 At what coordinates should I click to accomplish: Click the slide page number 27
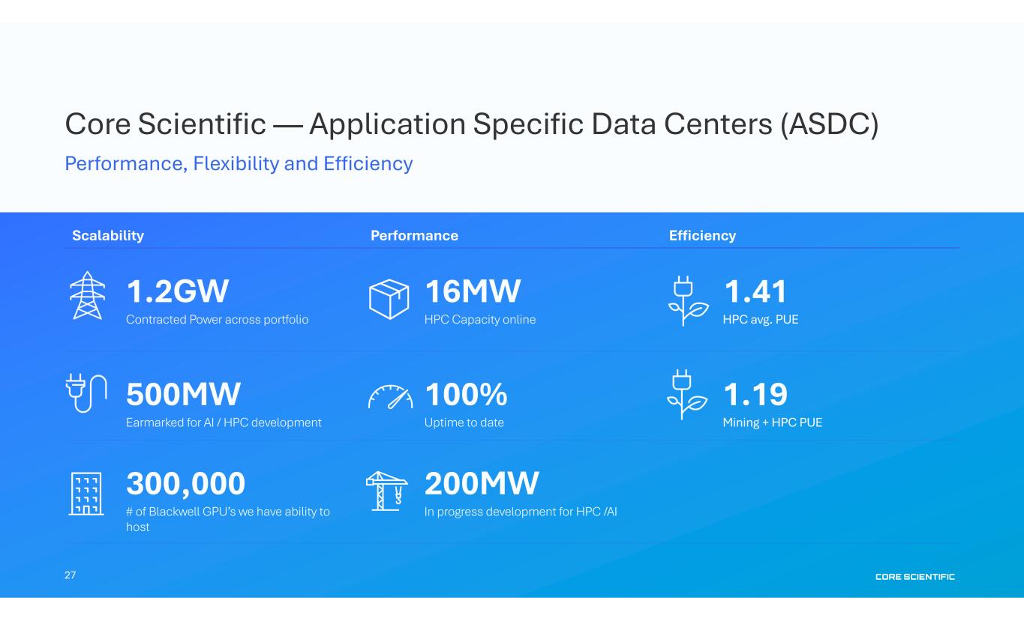[71, 575]
